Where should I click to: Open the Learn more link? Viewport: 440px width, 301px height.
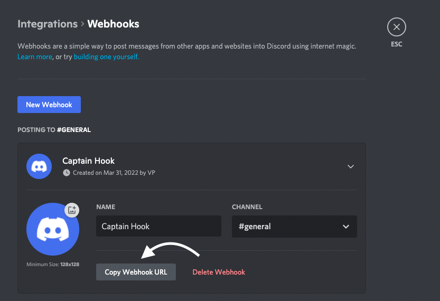point(35,57)
